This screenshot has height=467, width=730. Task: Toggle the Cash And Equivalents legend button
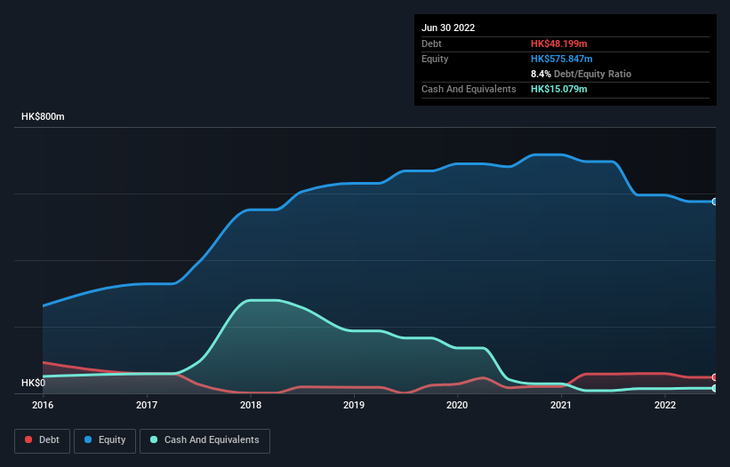pos(205,440)
